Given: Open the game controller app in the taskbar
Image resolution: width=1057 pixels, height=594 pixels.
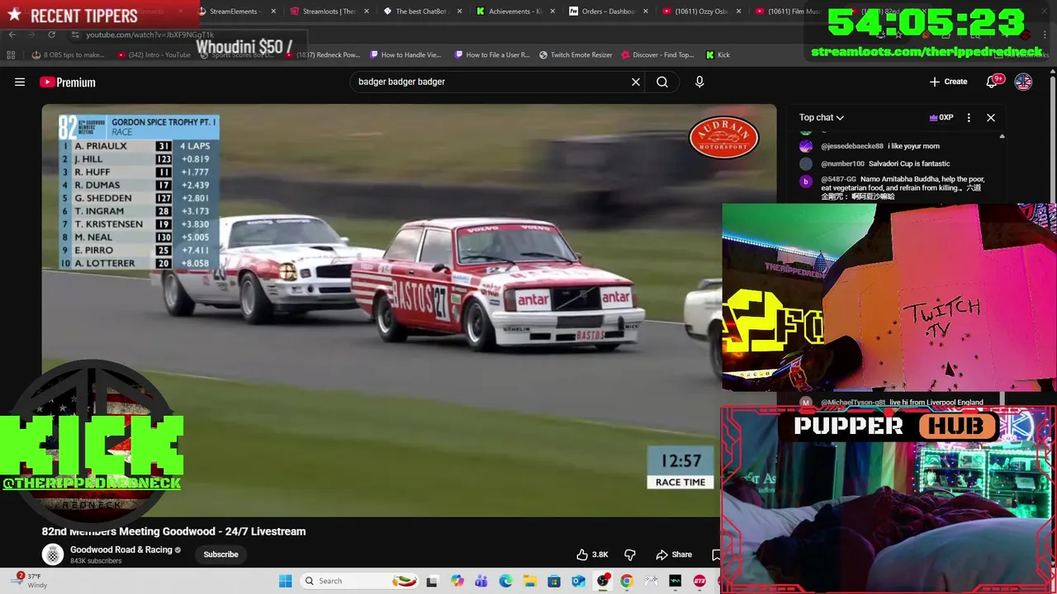Looking at the screenshot, I should click(x=651, y=581).
